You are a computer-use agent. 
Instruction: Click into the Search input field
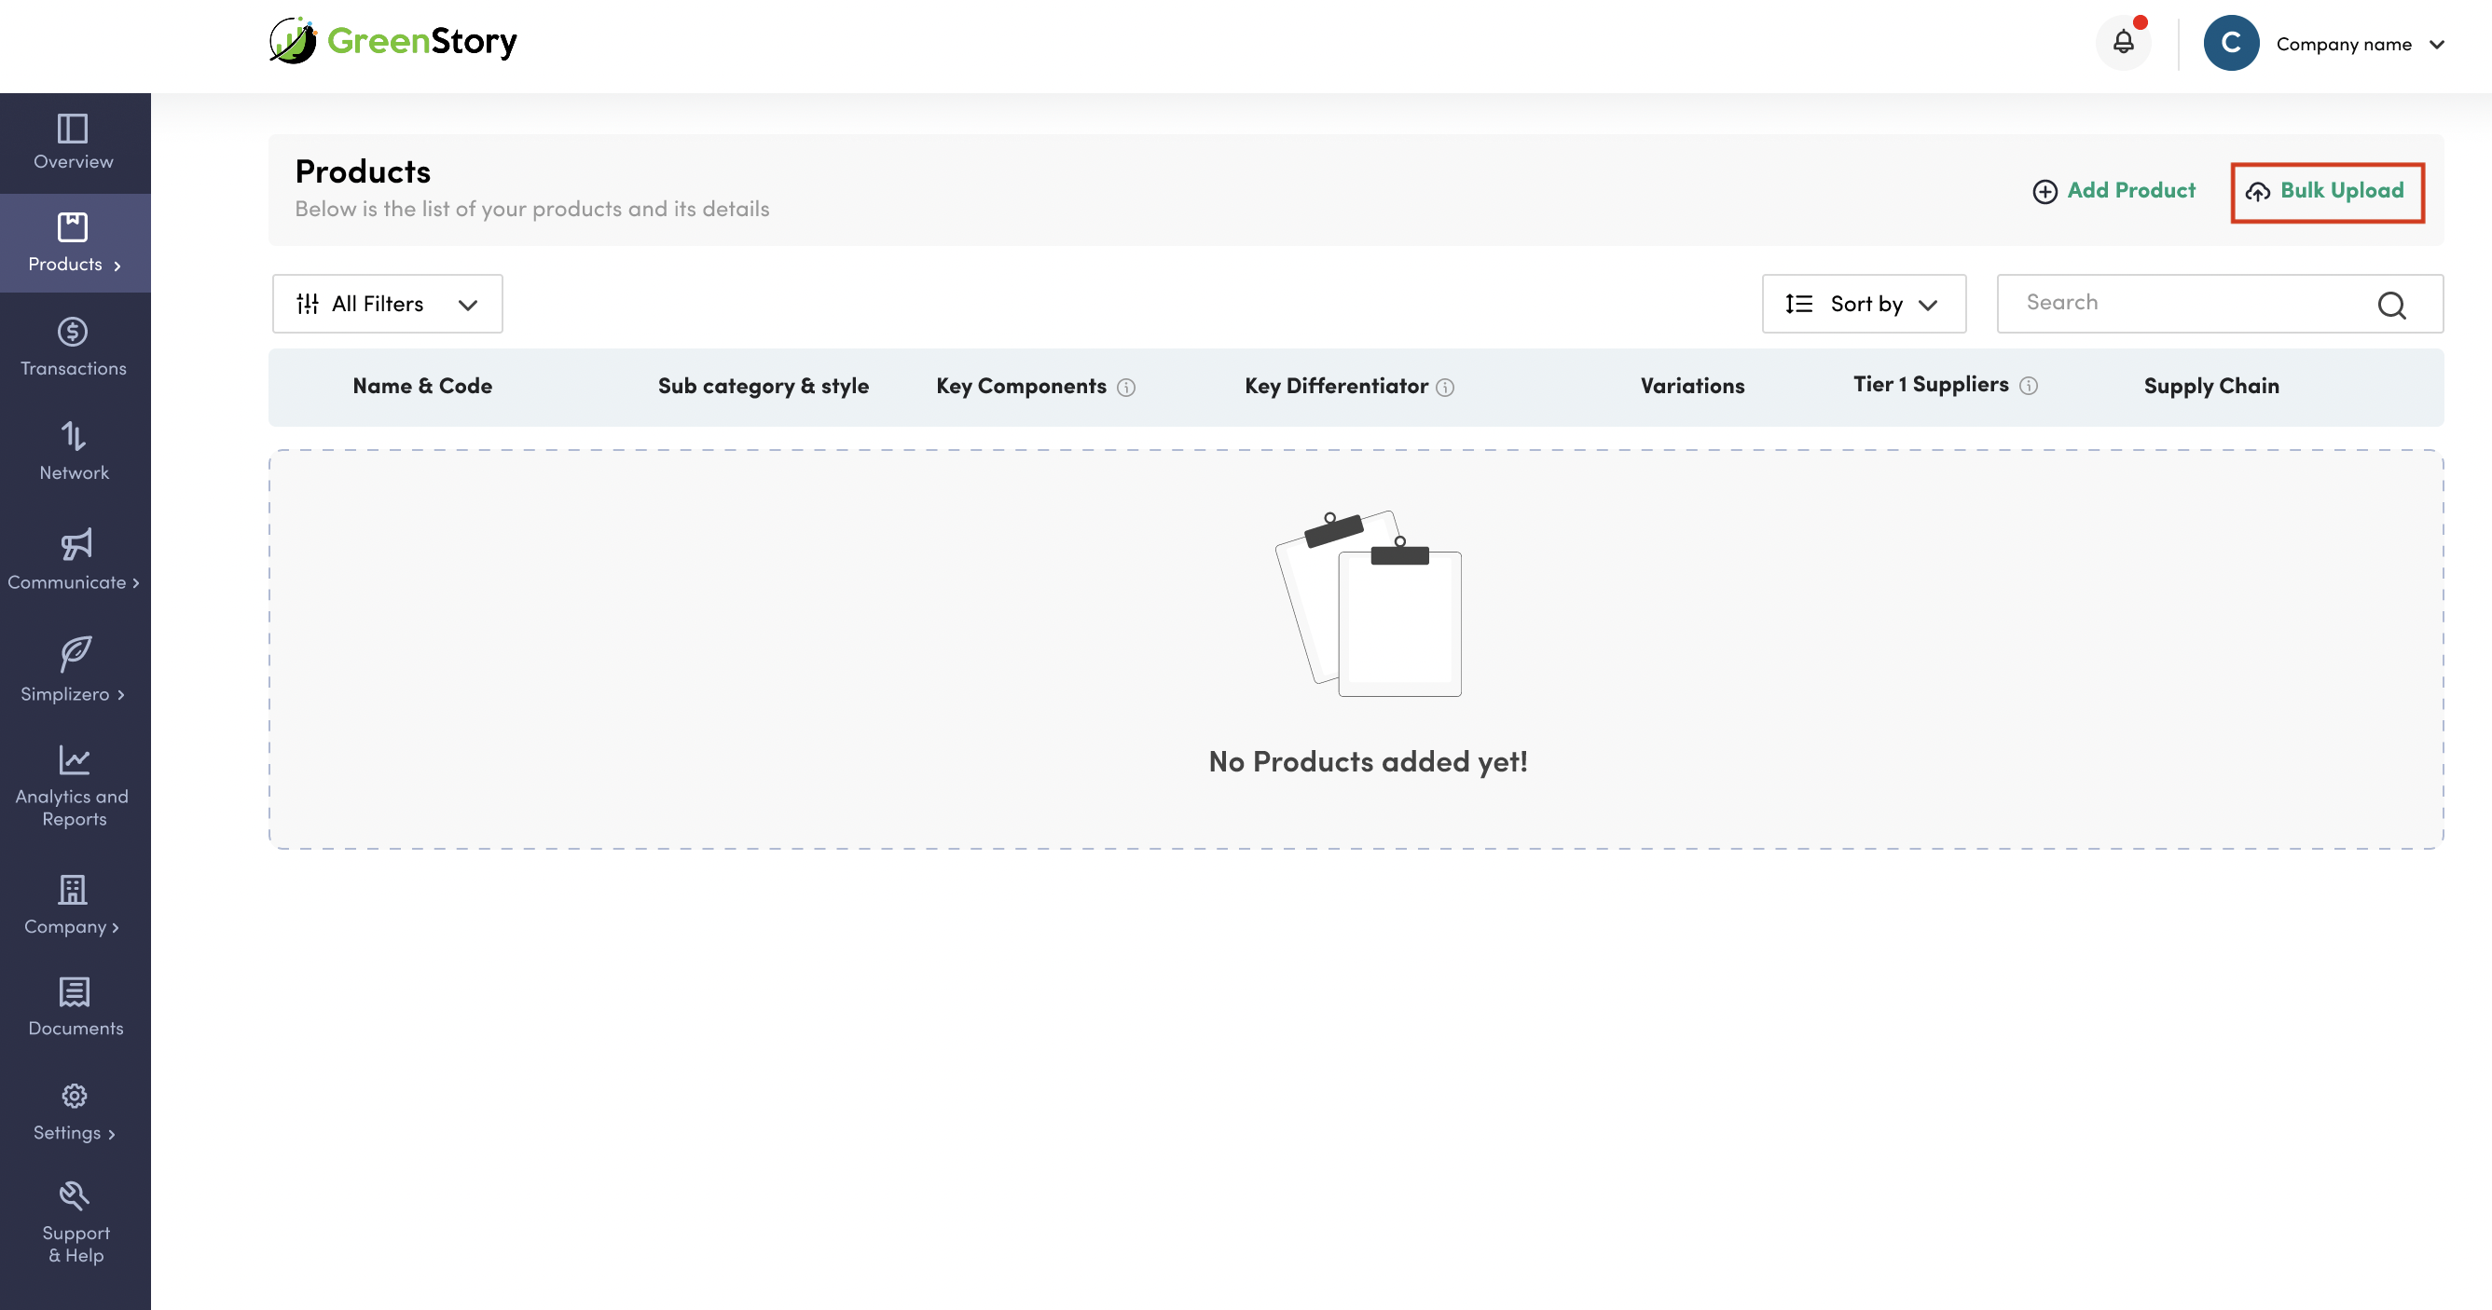pos(2186,304)
